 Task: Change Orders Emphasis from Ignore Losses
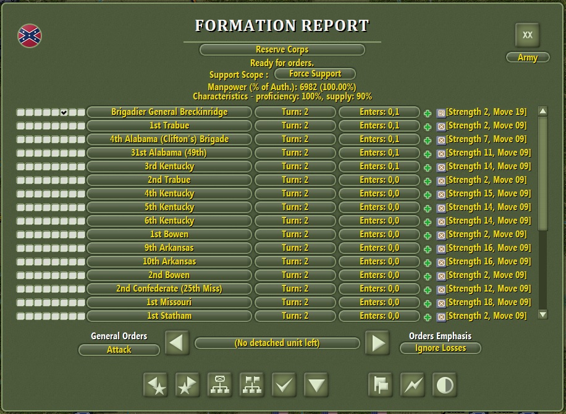pyautogui.click(x=441, y=348)
